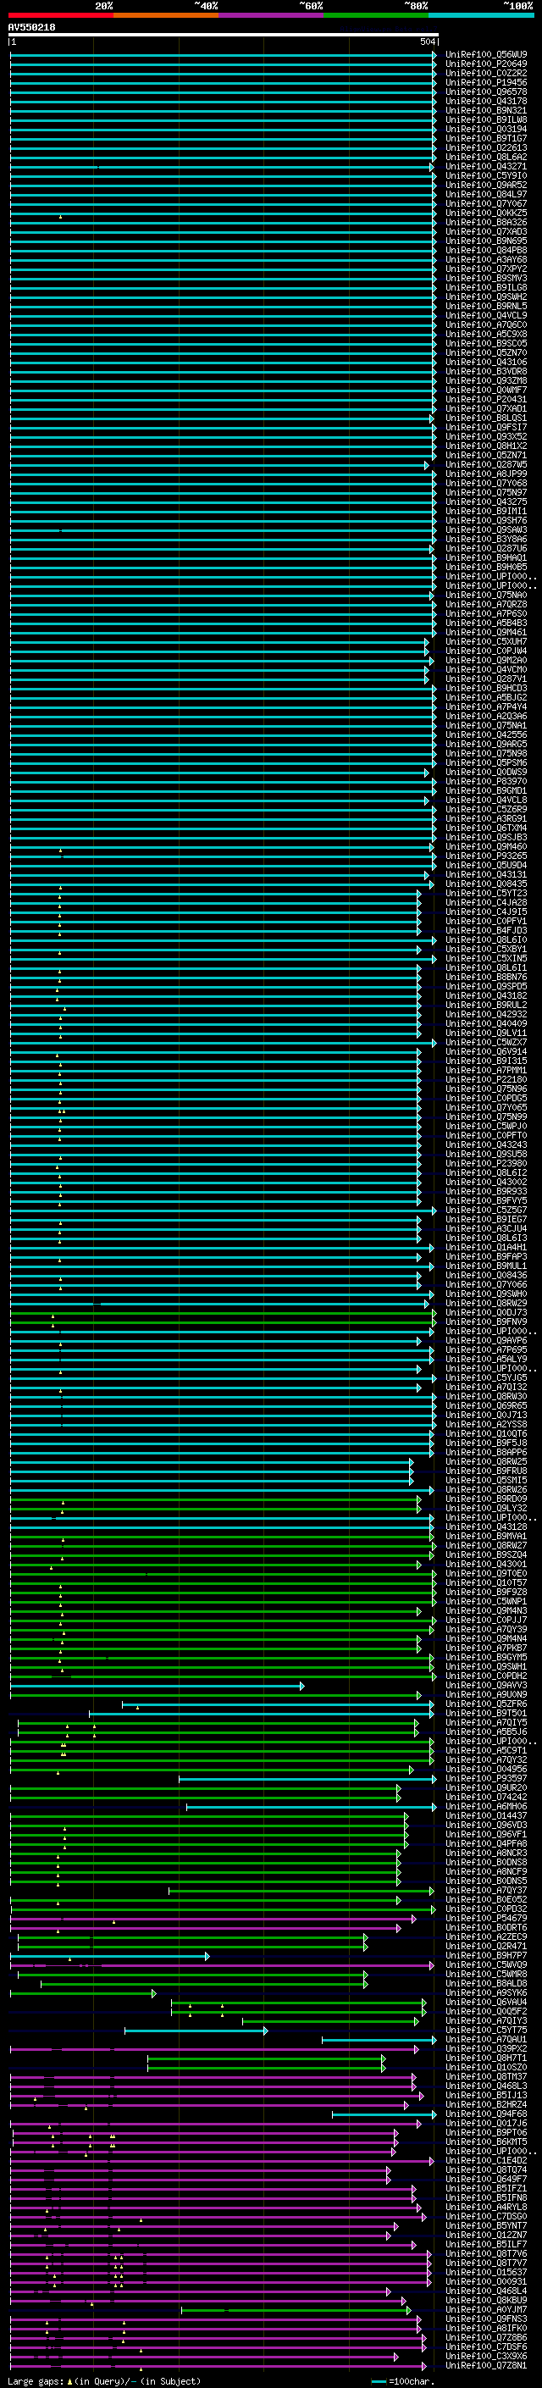Select the UniRef100_P93597 label
The image size is (542, 2388).
click(486, 1779)
